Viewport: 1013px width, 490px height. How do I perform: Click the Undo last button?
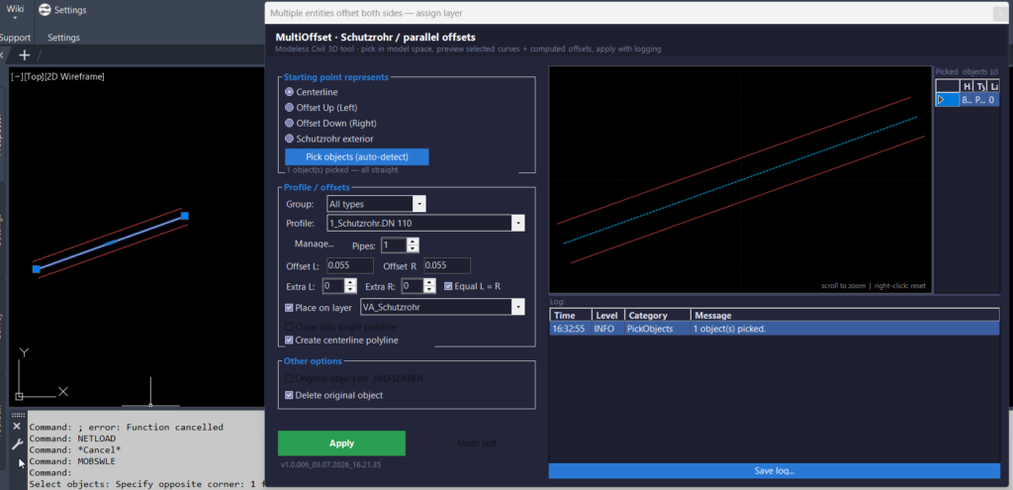[477, 443]
